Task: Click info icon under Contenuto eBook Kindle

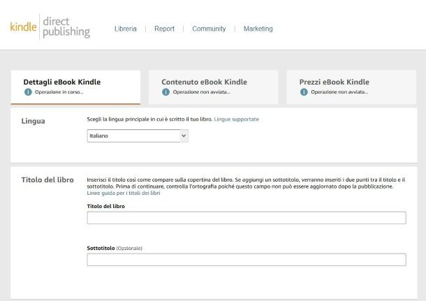Action: (x=166, y=91)
